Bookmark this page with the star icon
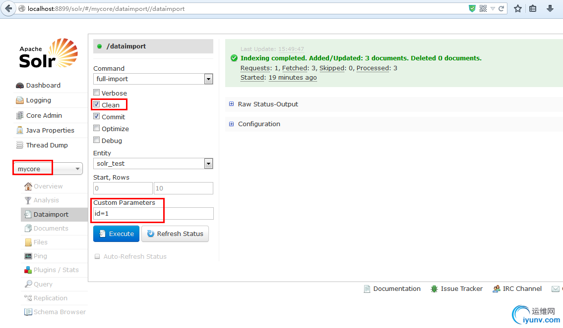The width and height of the screenshot is (563, 328). (517, 8)
